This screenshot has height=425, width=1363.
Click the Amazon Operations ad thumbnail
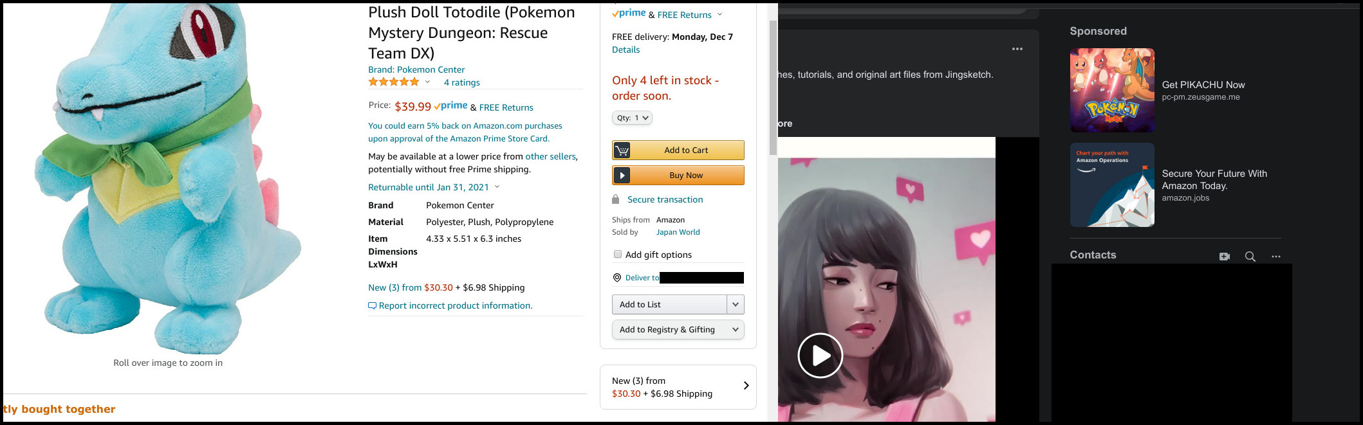pyautogui.click(x=1112, y=185)
